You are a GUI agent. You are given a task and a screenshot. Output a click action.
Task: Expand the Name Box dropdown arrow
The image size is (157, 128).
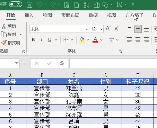click(x=16, y=63)
